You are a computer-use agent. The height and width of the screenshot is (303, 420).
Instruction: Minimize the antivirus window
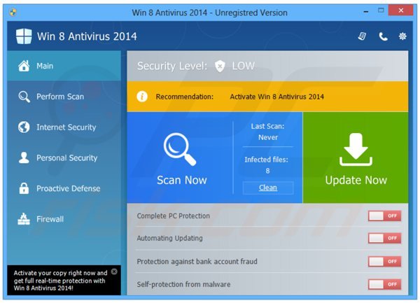[x=366, y=11]
